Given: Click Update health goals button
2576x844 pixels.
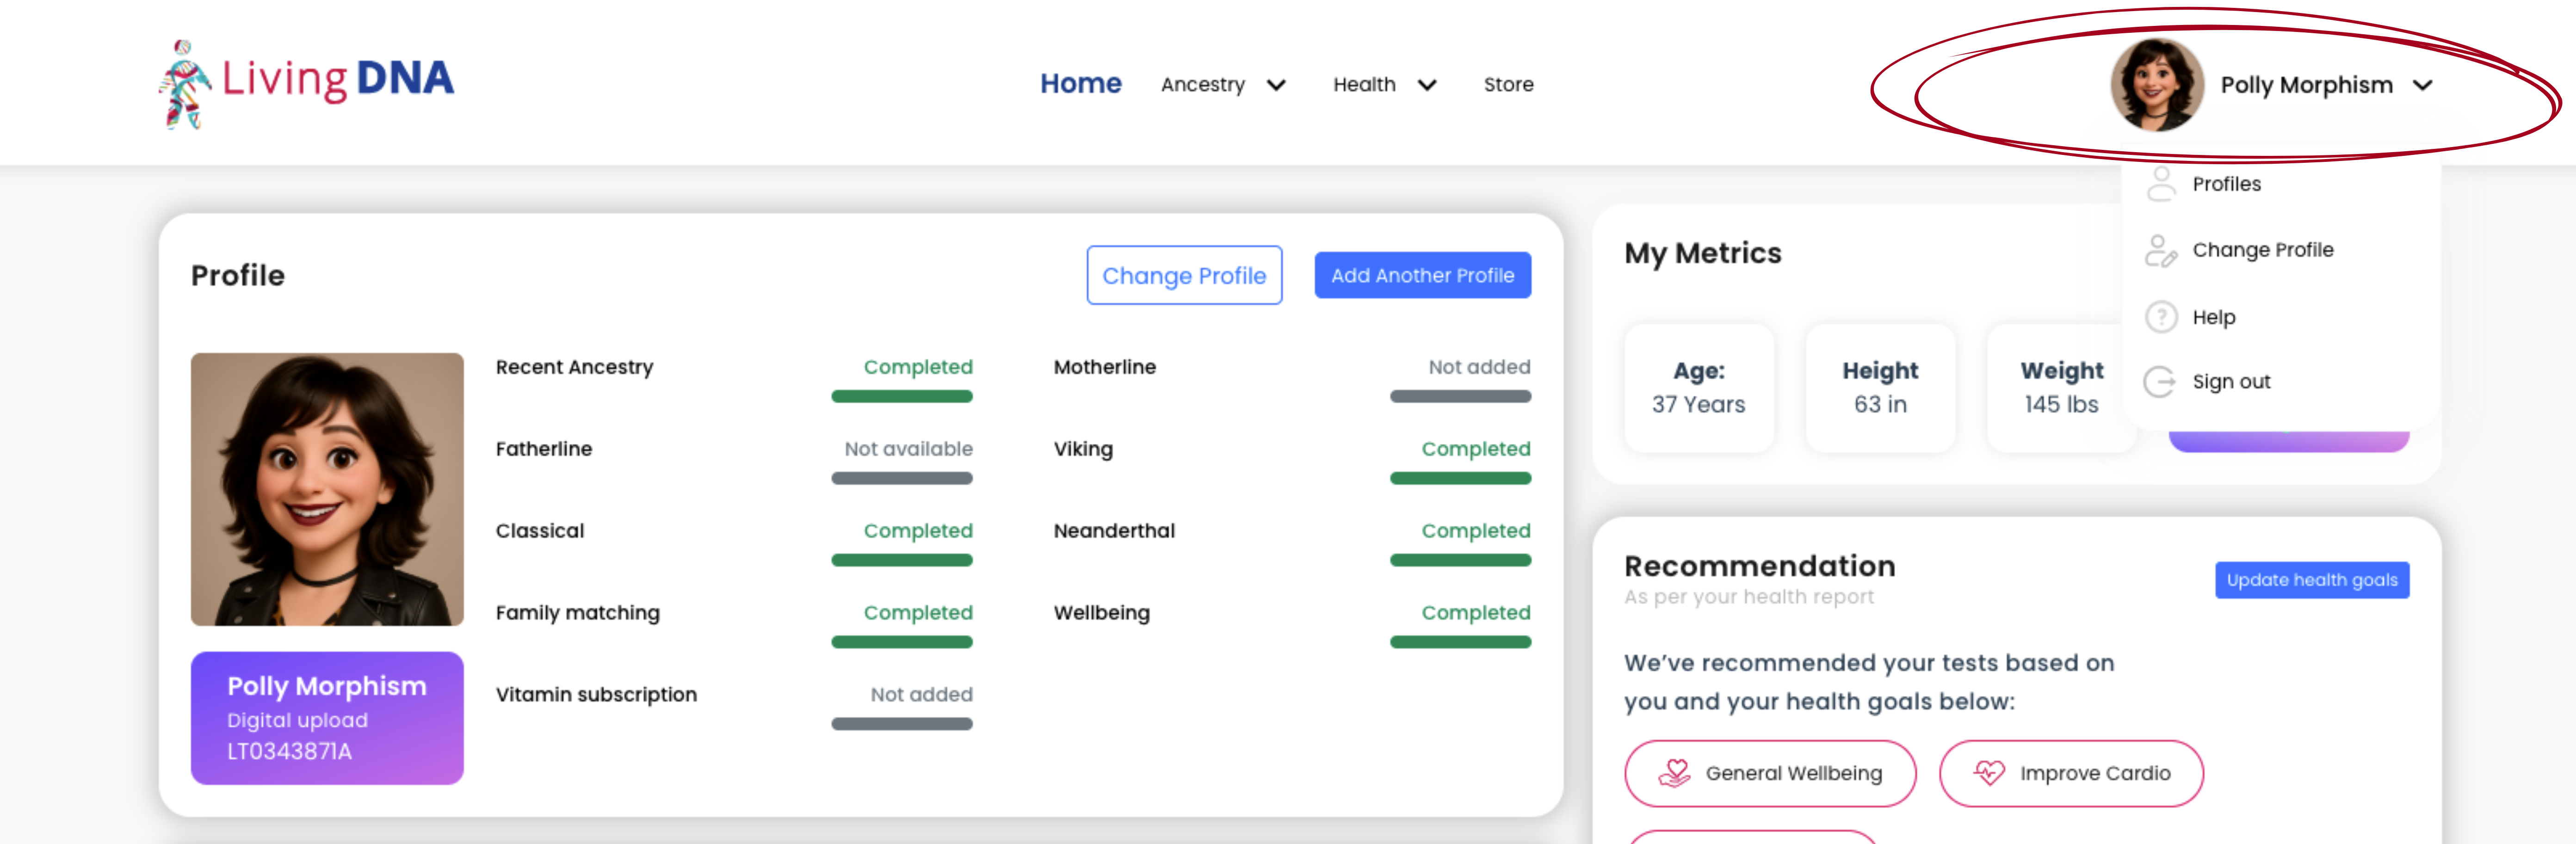Looking at the screenshot, I should [x=2312, y=580].
